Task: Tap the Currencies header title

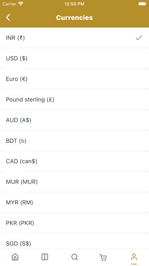Action: 74,18
